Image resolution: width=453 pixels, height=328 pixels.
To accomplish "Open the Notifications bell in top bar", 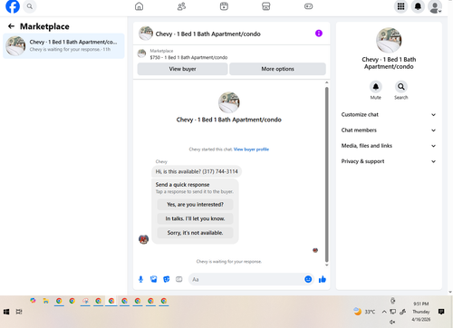I will (x=418, y=6).
